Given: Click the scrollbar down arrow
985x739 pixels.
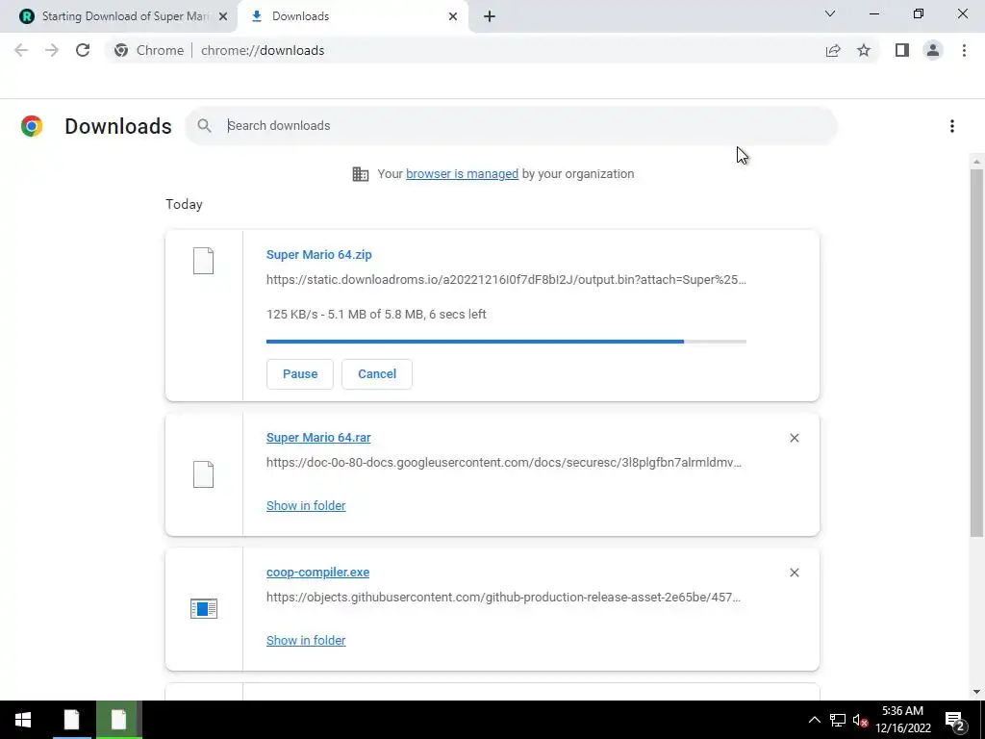Looking at the screenshot, I should click(x=976, y=693).
